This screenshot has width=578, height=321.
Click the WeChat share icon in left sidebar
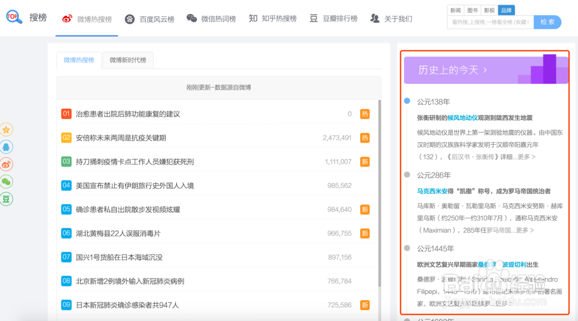point(6,182)
